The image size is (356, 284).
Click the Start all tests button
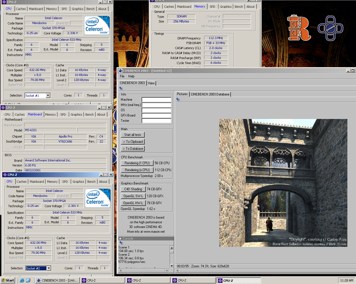[x=133, y=135]
